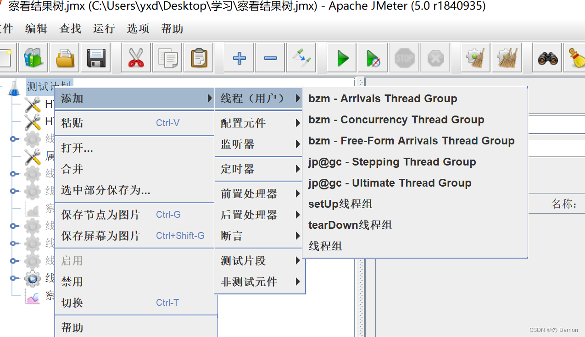Add setUp线程组 from submenu
Image resolution: width=585 pixels, height=337 pixels.
click(x=415, y=204)
